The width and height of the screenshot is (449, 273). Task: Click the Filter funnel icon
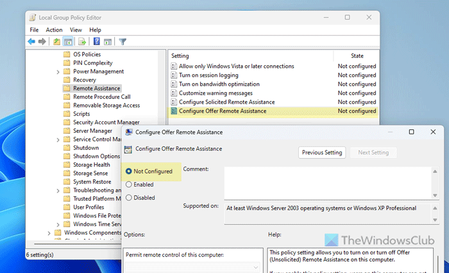(x=123, y=42)
